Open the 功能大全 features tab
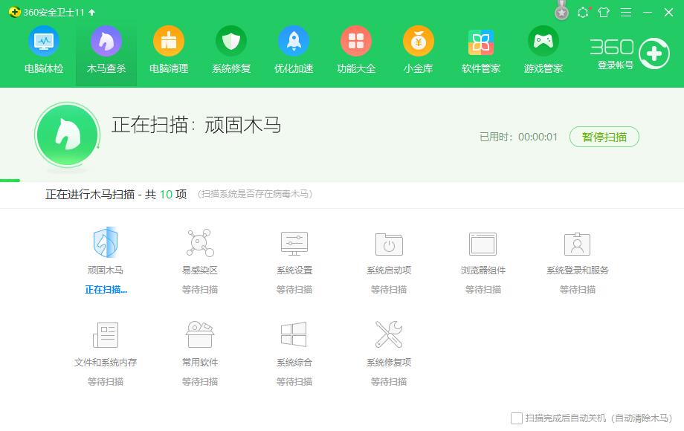This screenshot has width=684, height=431. [x=356, y=50]
